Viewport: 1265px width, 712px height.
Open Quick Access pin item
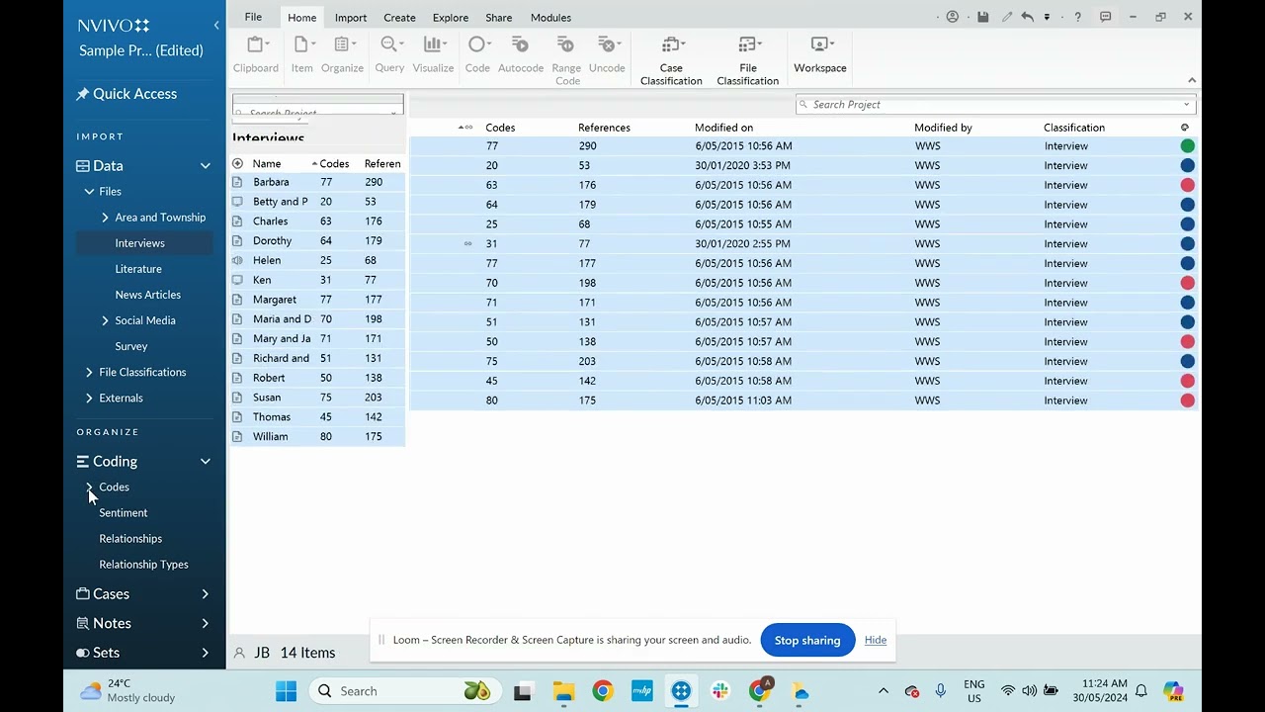pyautogui.click(x=126, y=94)
